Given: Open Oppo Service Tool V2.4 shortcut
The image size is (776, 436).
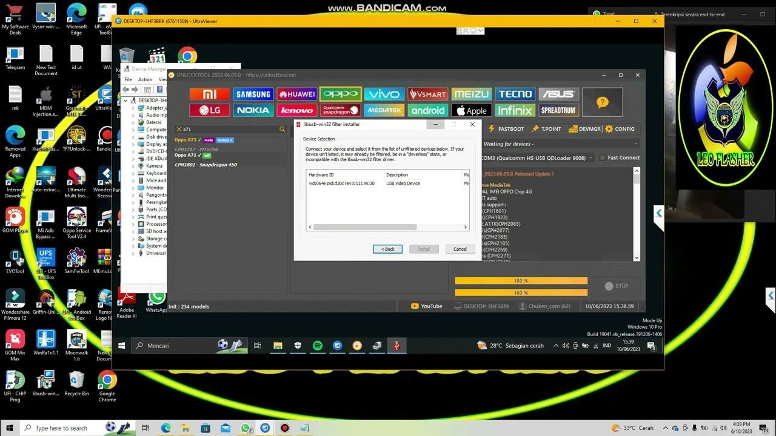Looking at the screenshot, I should click(76, 223).
